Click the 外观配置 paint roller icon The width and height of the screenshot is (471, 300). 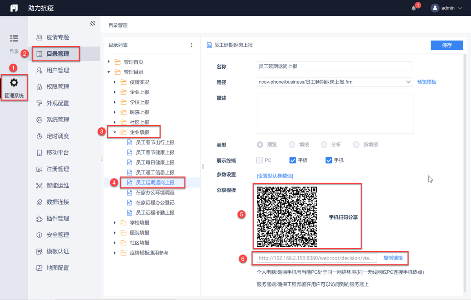(x=39, y=103)
